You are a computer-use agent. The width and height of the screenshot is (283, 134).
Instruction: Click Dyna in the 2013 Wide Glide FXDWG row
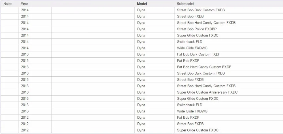pyautogui.click(x=141, y=111)
